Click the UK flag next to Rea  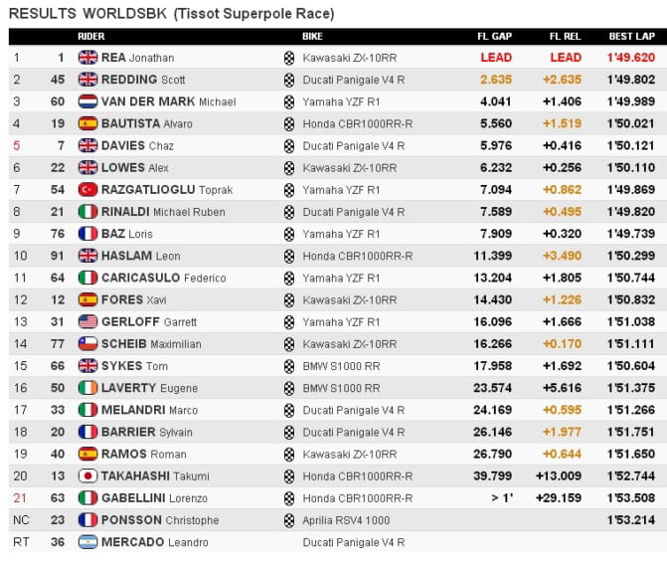(87, 58)
